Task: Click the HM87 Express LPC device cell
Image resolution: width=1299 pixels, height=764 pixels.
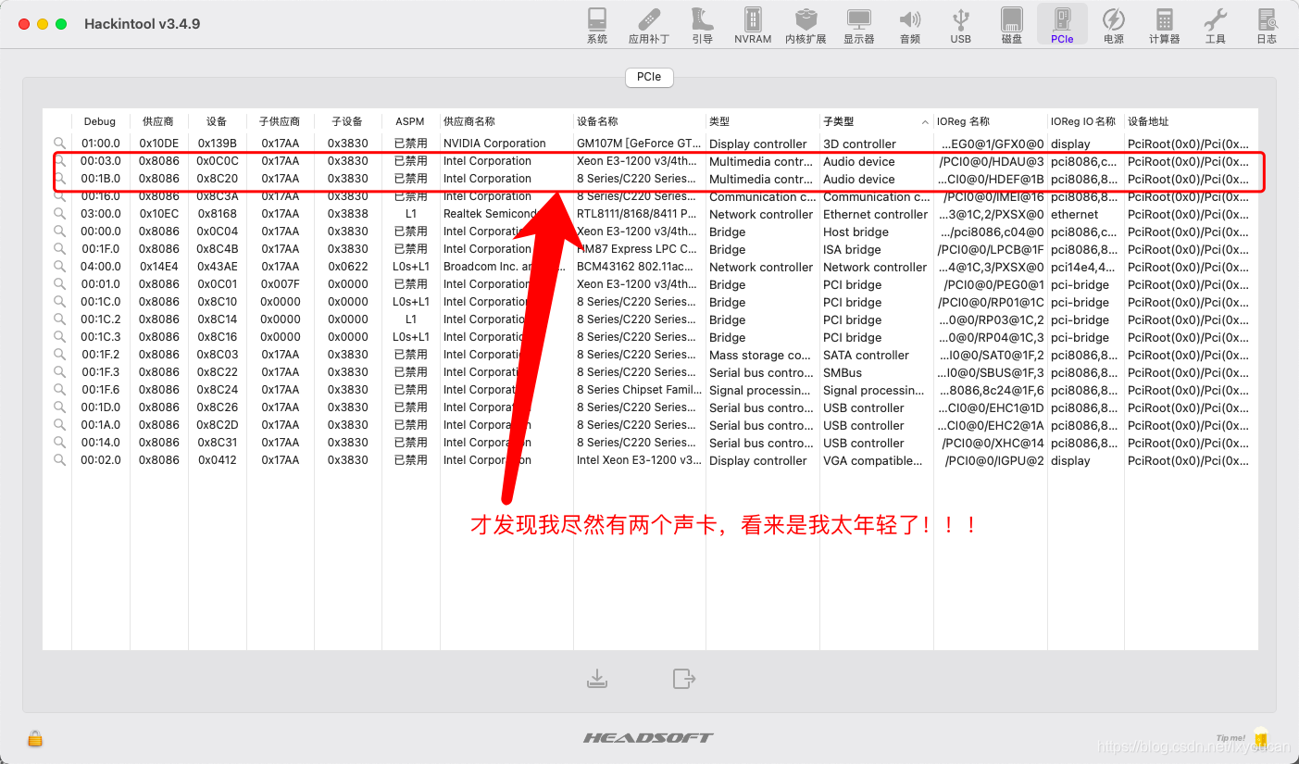Action: [x=637, y=249]
